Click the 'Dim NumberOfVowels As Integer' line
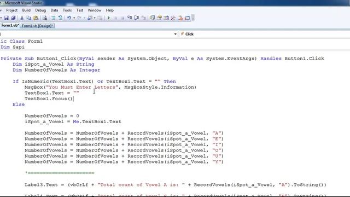 click(56, 70)
